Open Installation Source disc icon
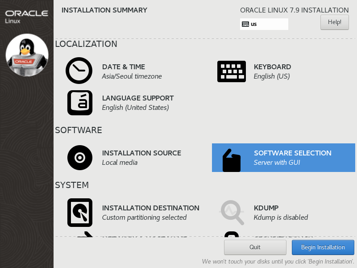This screenshot has width=357, height=268. (80, 158)
